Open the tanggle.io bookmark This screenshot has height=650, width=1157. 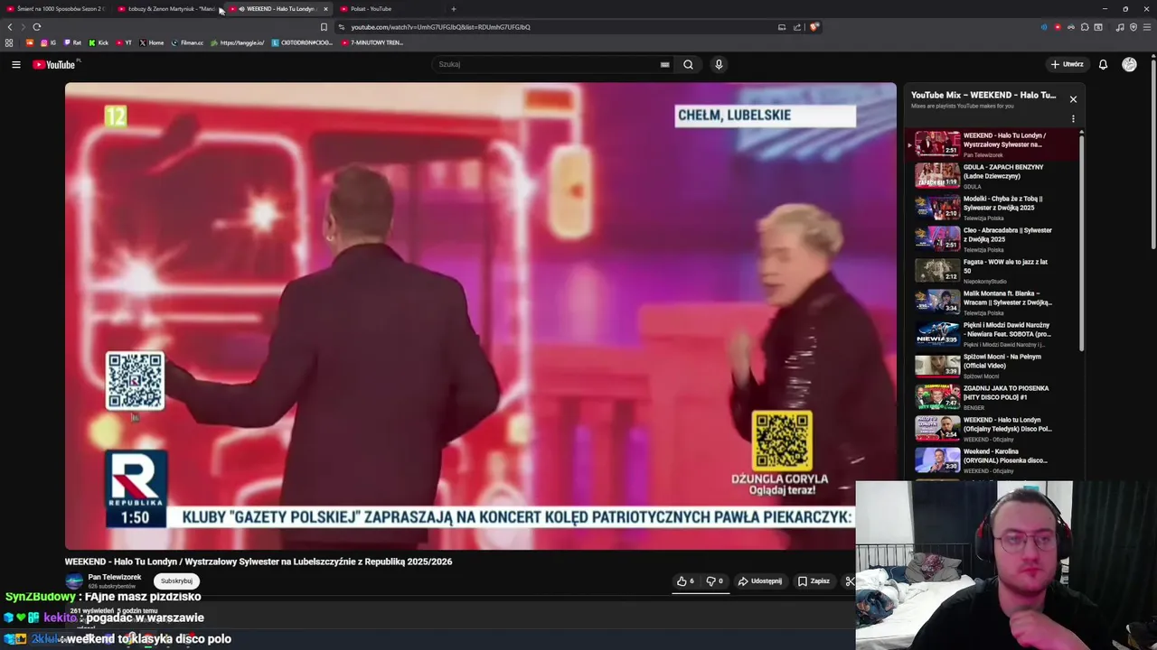(237, 42)
